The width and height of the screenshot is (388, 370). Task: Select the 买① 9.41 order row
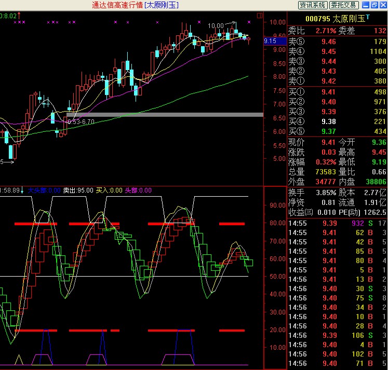(x=337, y=92)
